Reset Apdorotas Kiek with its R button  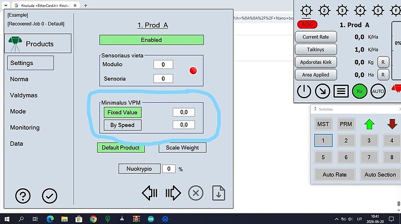(383, 62)
